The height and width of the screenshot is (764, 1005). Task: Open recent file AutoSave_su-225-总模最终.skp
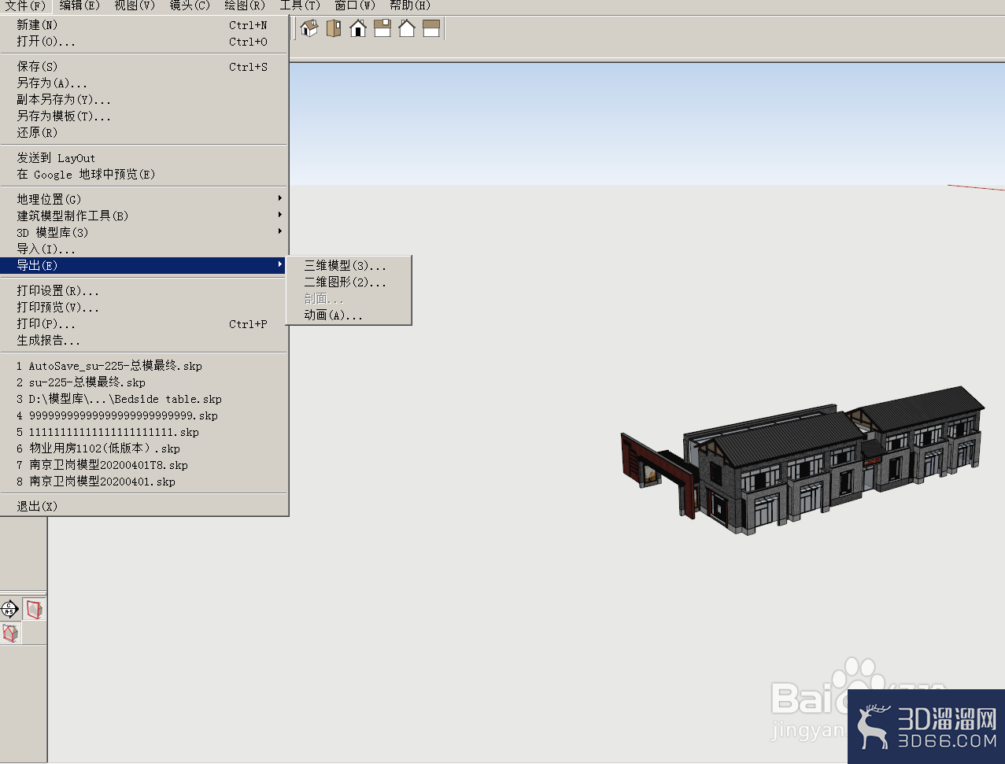[145, 366]
